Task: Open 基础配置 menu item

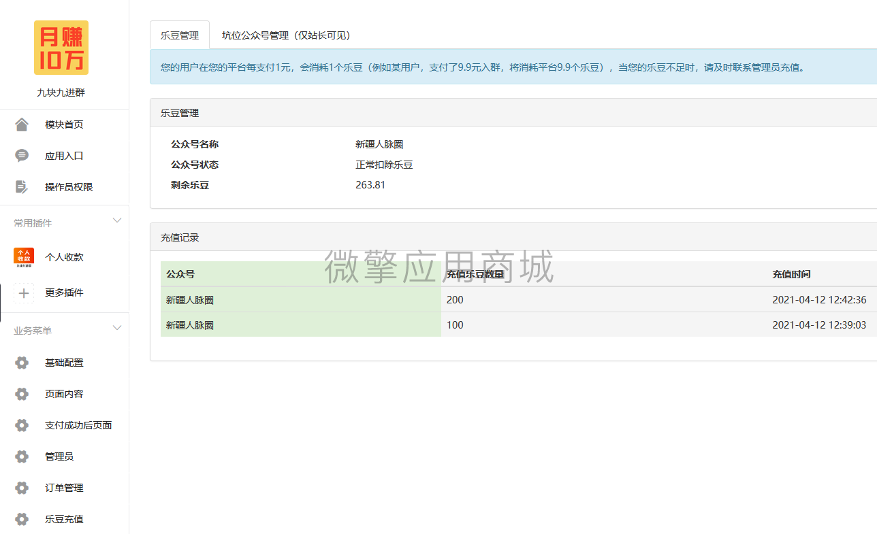Action: click(x=64, y=363)
